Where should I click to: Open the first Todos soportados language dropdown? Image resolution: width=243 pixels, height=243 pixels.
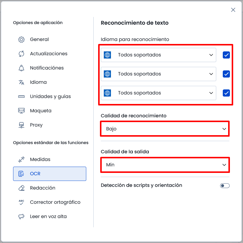coord(159,55)
